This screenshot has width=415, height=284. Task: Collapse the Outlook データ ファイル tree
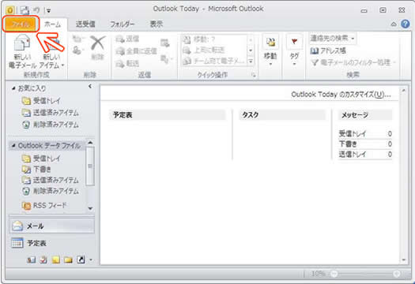[x=13, y=146]
